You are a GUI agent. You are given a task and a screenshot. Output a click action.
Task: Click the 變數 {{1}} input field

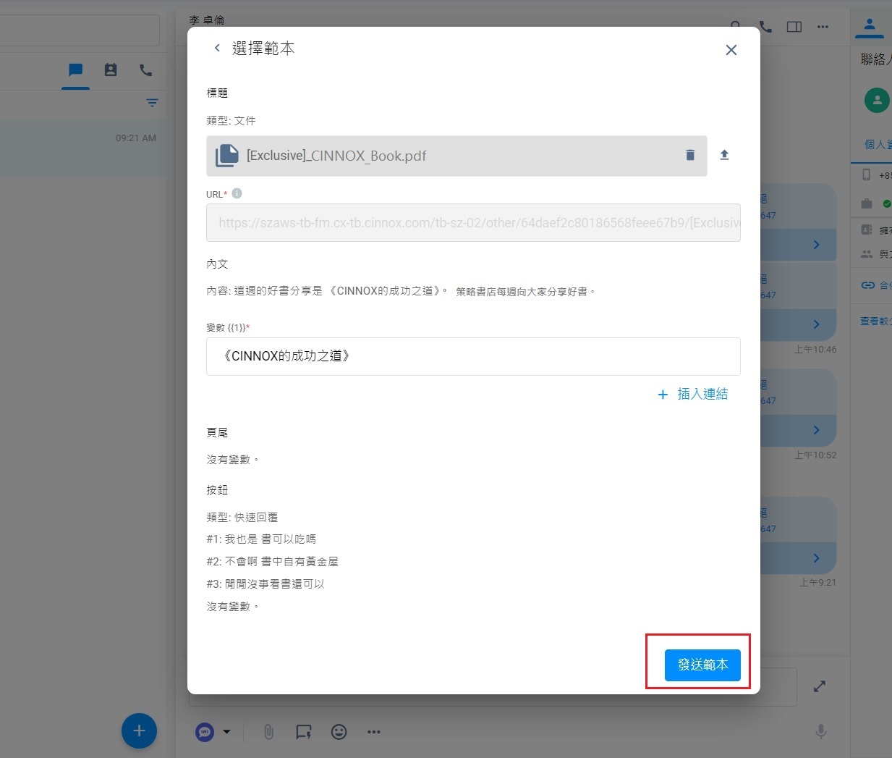pyautogui.click(x=473, y=356)
